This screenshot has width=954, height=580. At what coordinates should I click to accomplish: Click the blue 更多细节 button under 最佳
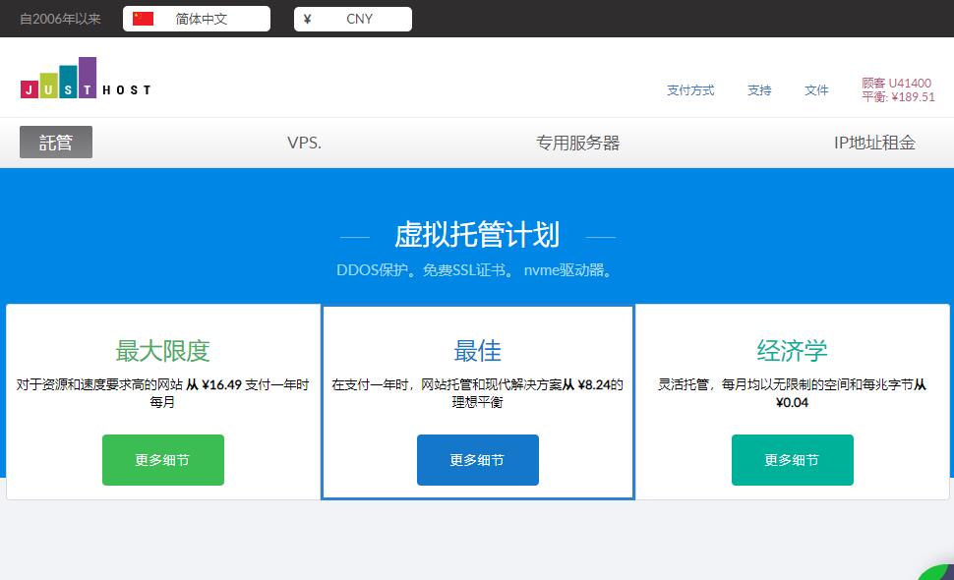[x=478, y=460]
